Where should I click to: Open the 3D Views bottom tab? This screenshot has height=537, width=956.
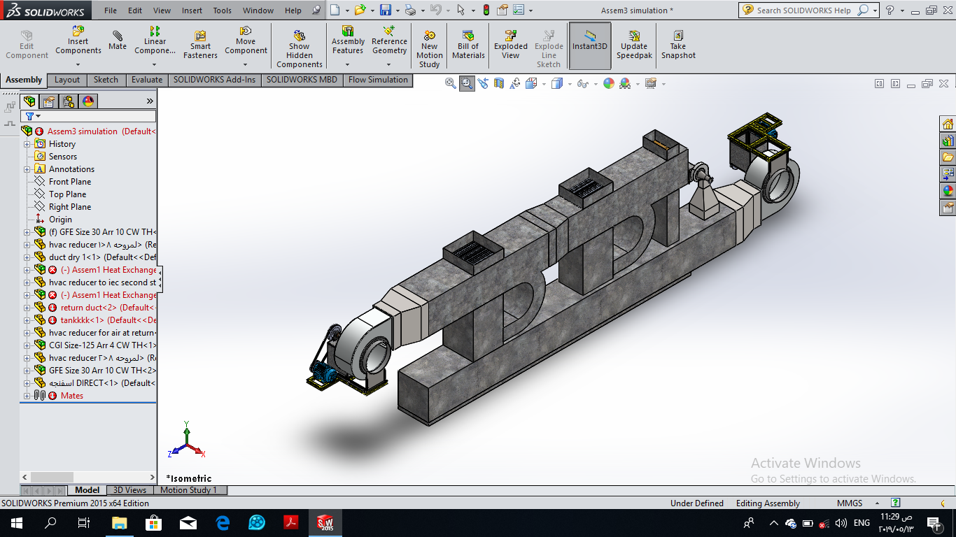(130, 490)
